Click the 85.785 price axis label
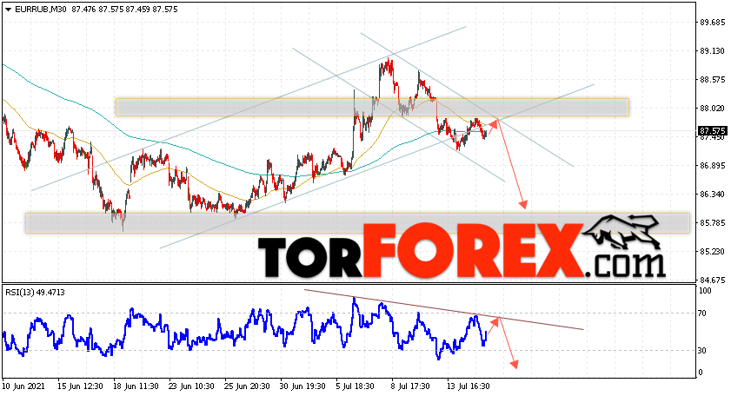Screen dimensions: 731x396 pyautogui.click(x=713, y=222)
